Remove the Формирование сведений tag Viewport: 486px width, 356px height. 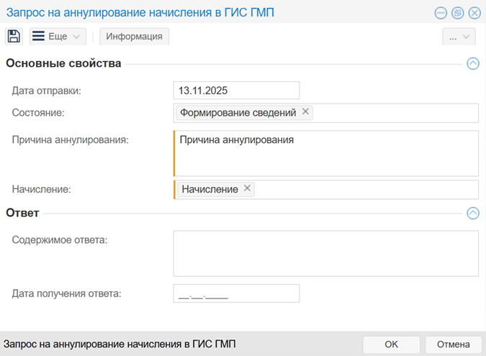[305, 112]
